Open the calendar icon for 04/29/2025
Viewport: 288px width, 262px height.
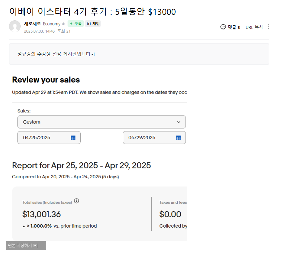179,138
